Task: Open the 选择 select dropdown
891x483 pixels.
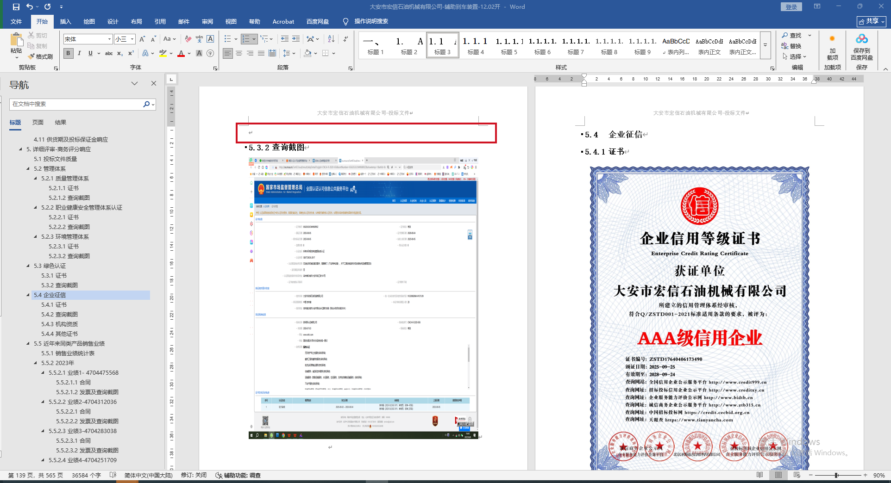Action: tap(795, 56)
